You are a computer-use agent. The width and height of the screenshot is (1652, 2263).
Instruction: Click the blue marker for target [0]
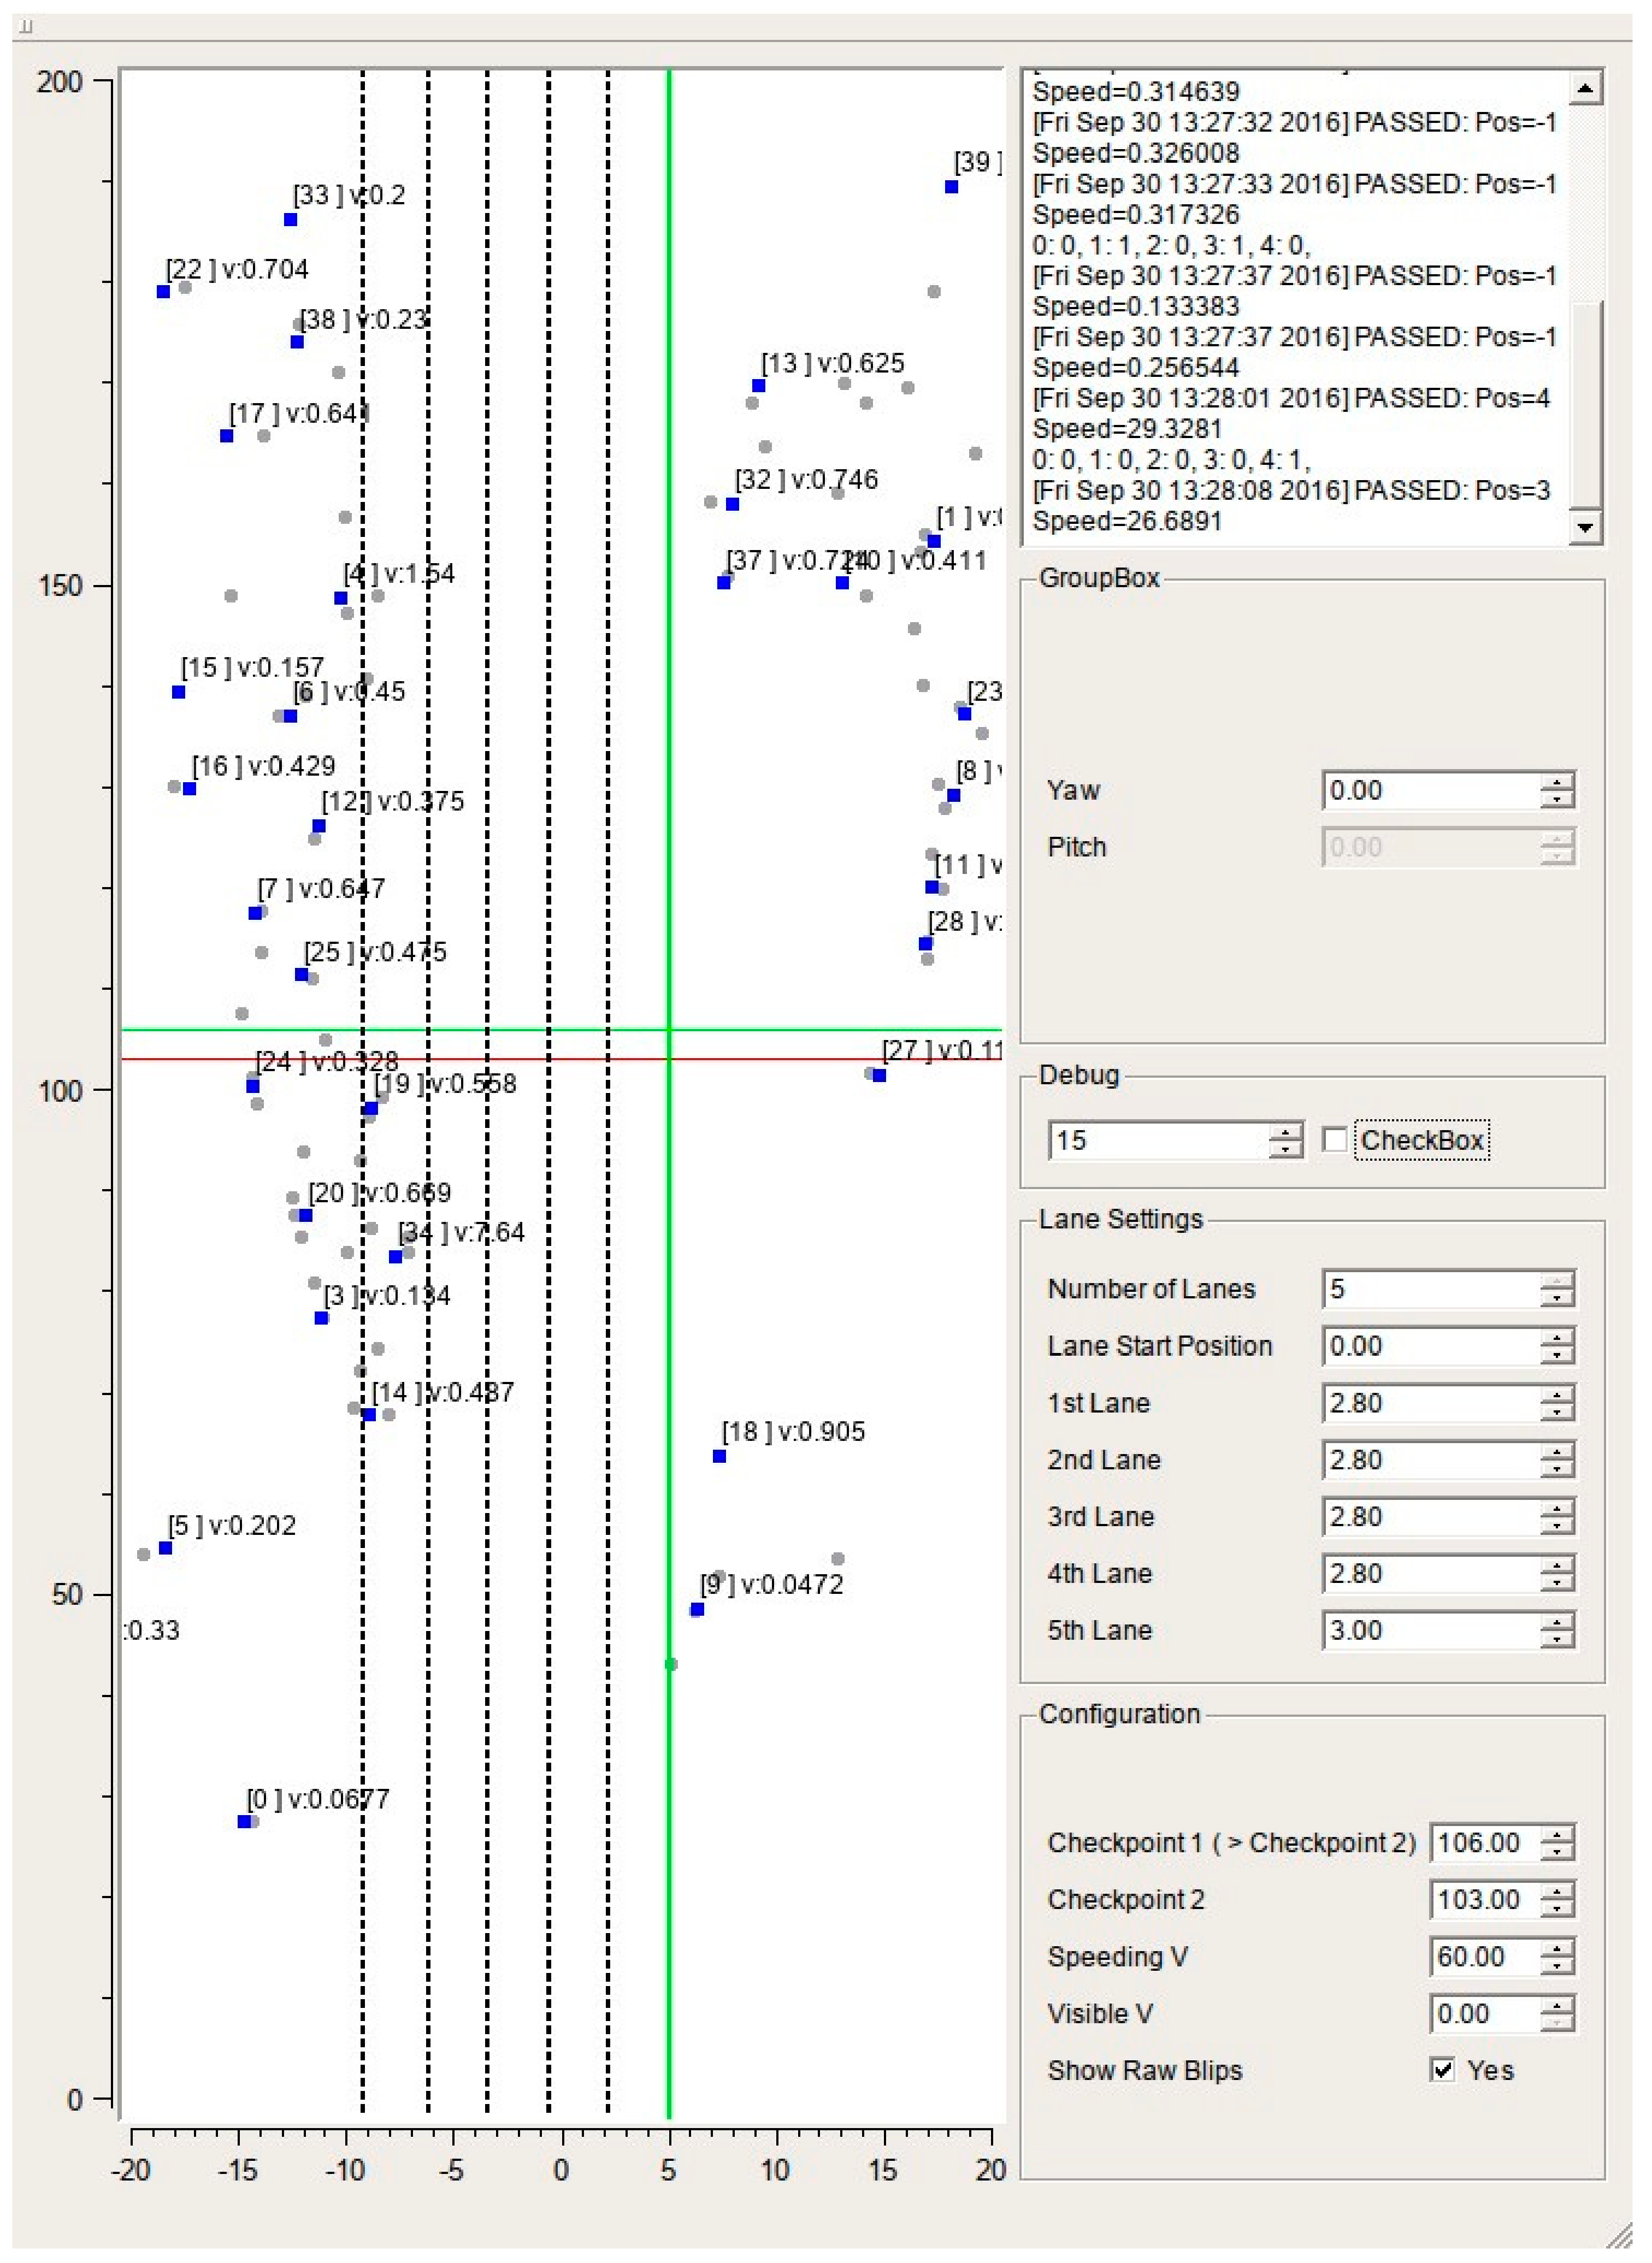pos(244,1821)
